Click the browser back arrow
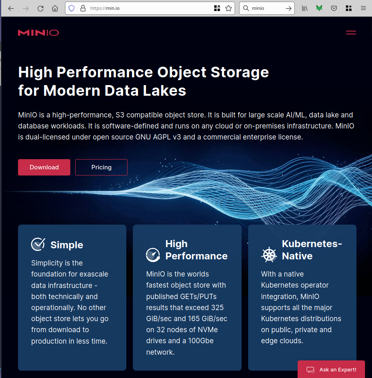The image size is (372, 378). tap(11, 8)
